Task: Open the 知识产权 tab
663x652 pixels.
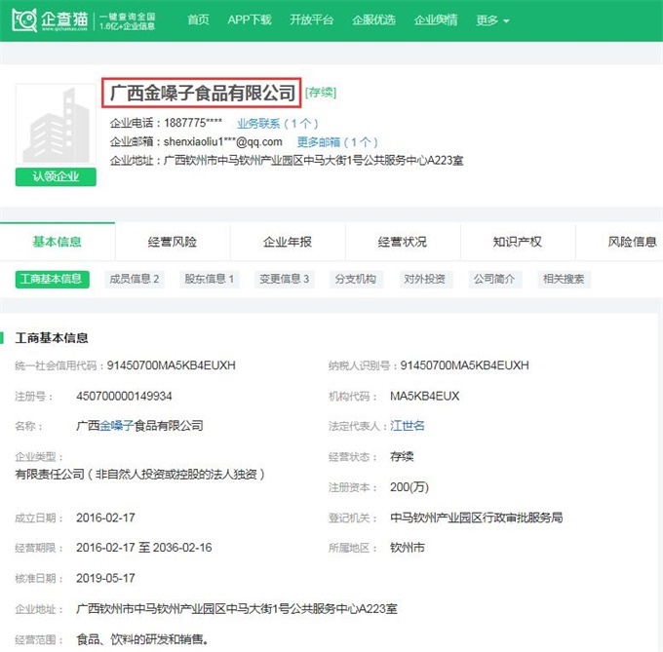Action: tap(517, 242)
